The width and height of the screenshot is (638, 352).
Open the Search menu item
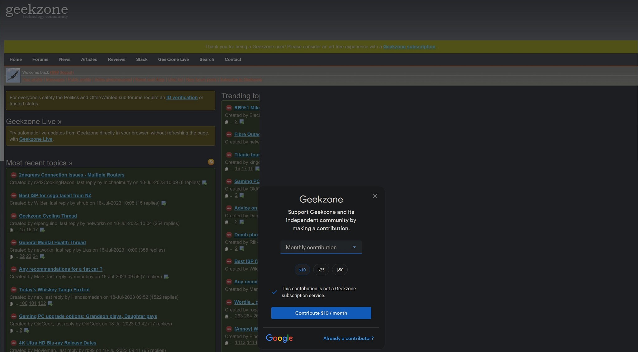(207, 59)
